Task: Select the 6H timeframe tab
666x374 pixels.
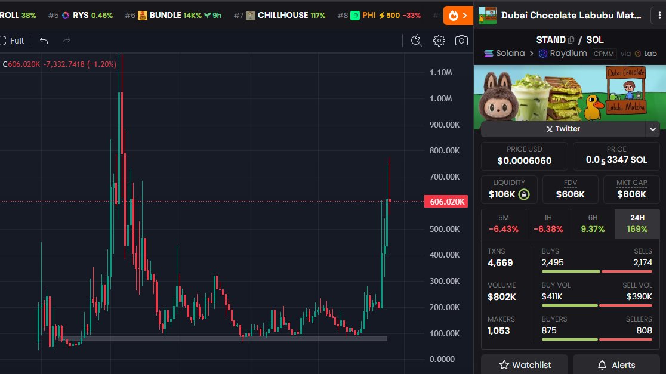Action: [593, 224]
